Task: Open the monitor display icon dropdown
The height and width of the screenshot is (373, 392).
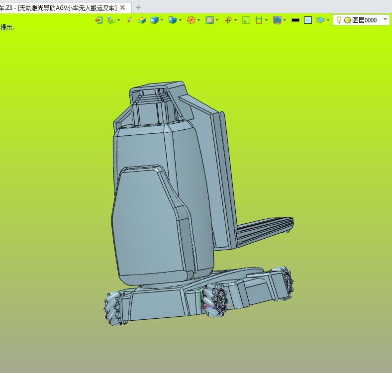Action: 285,20
